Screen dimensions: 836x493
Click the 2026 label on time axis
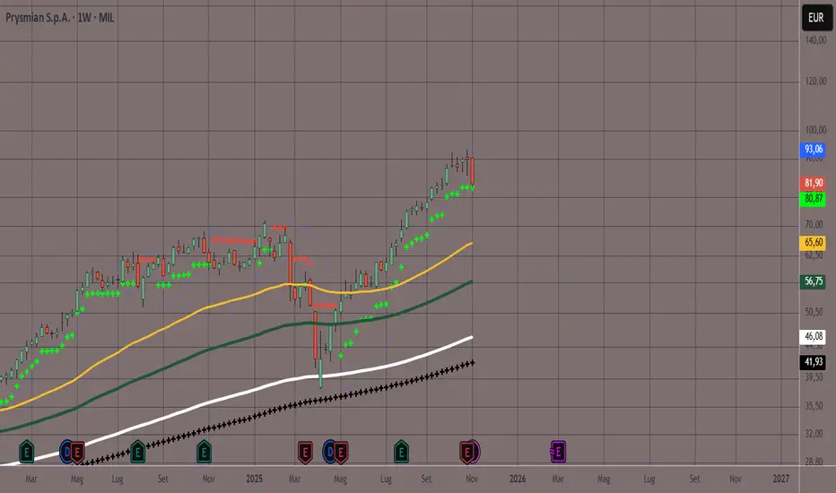click(518, 479)
